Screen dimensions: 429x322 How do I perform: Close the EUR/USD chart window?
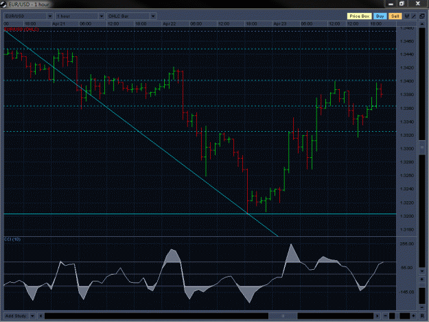click(x=418, y=4)
